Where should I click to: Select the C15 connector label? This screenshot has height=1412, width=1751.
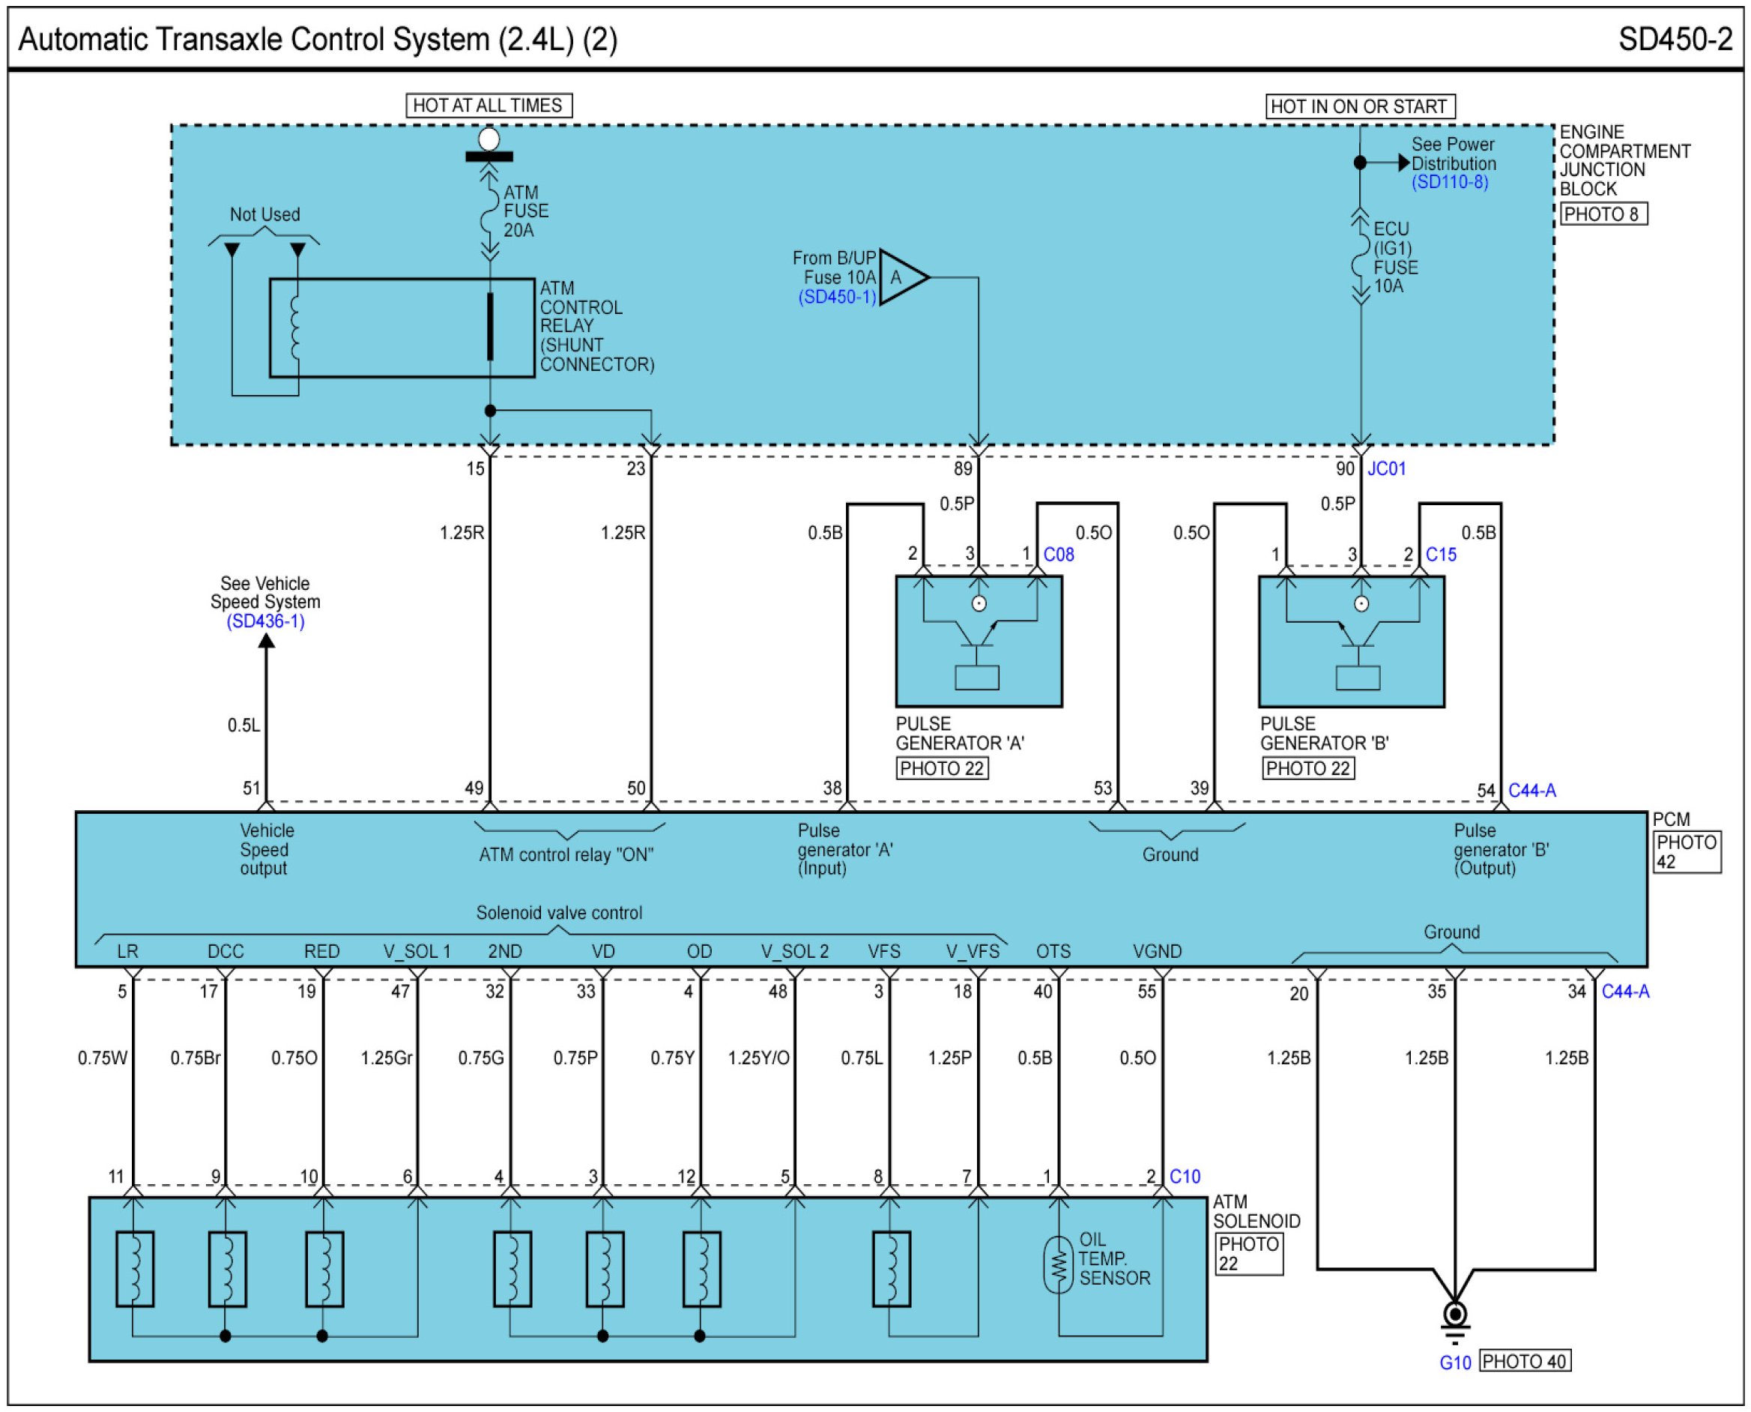tap(1441, 555)
